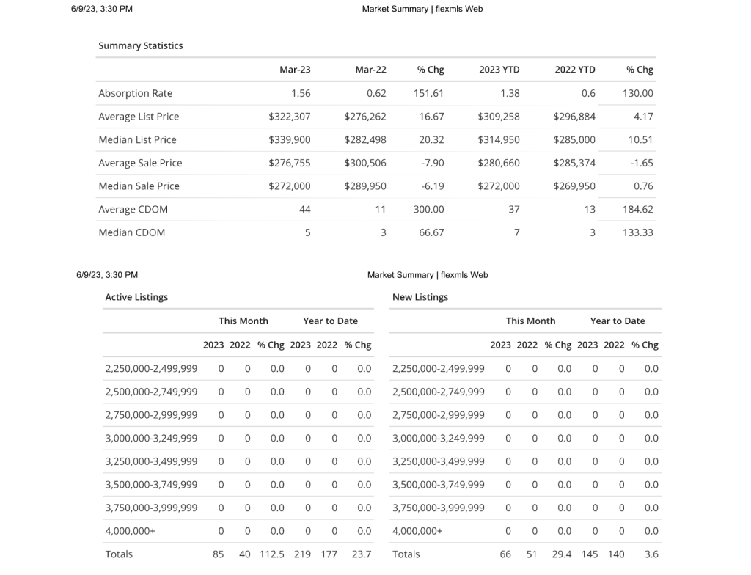Select the Median CDOM row label
Viewport: 751px width, 575px height.
[131, 232]
